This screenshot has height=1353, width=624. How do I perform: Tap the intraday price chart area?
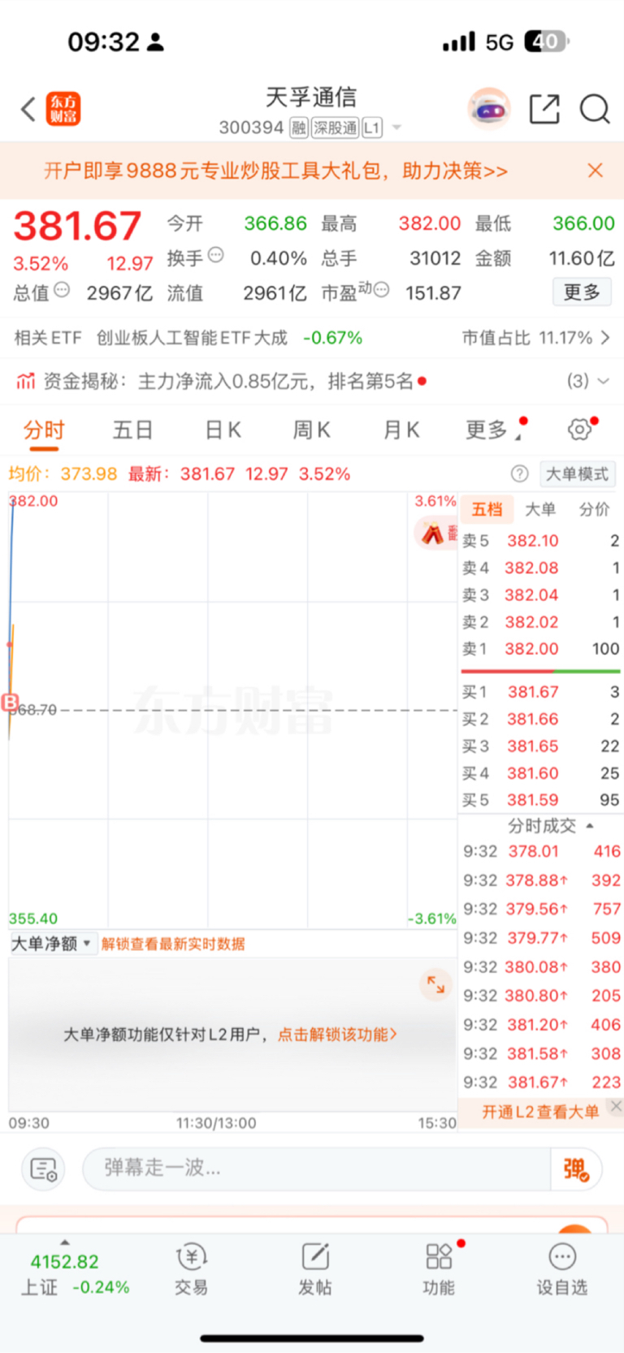(x=232, y=710)
